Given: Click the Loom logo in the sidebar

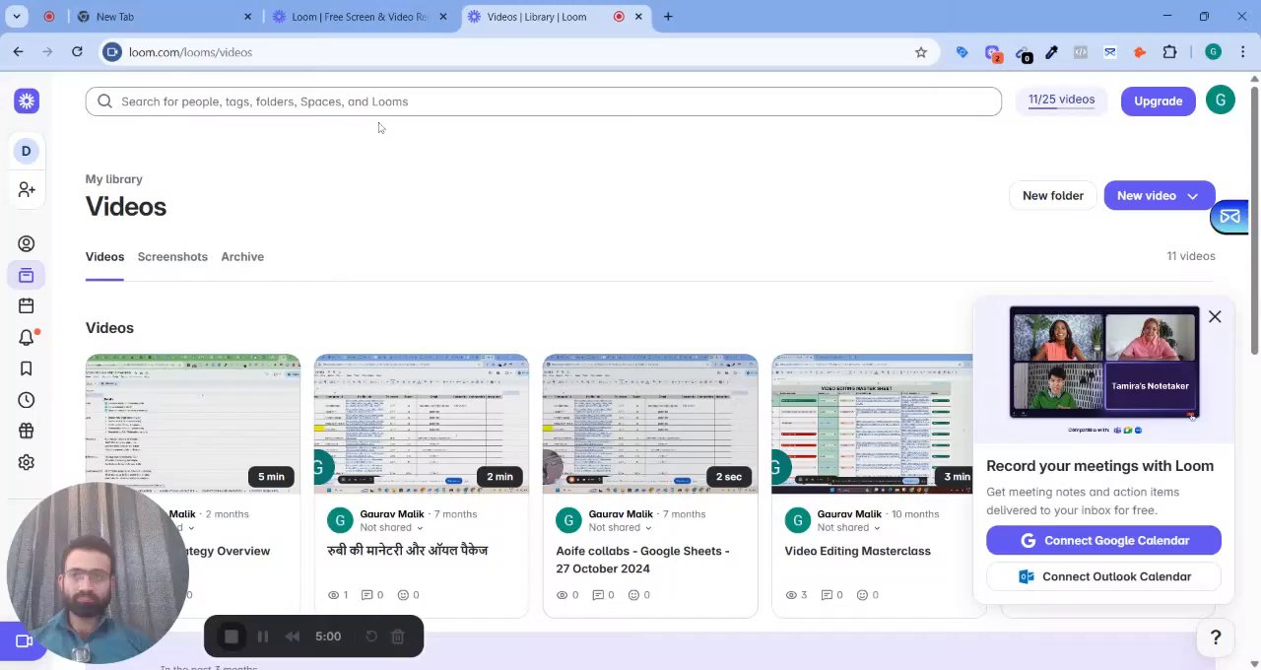Looking at the screenshot, I should 27,100.
